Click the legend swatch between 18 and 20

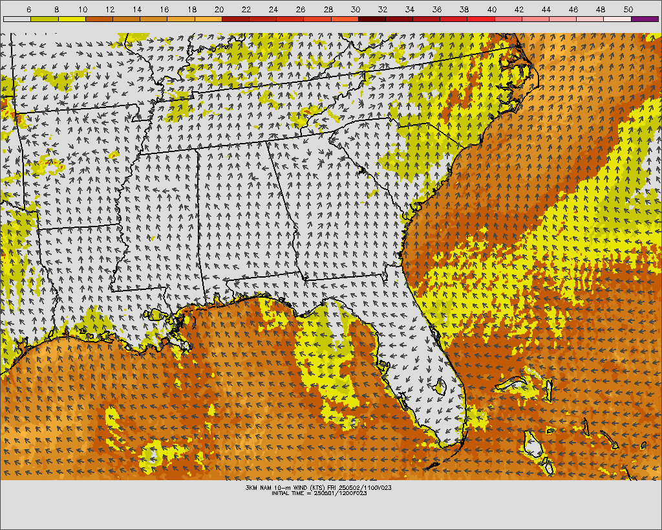coord(208,19)
